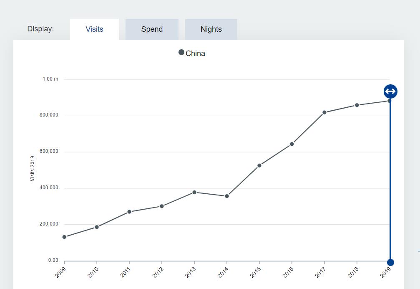Select the 2009 data point
Viewport: 420px width, 289px height.
(64, 237)
